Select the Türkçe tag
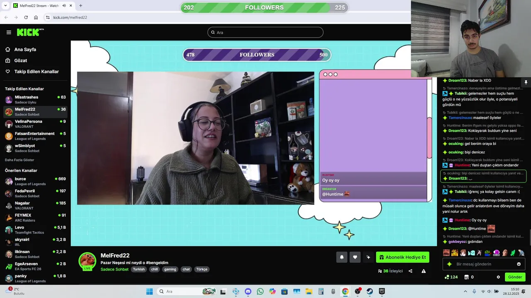531x298 pixels. 202,269
